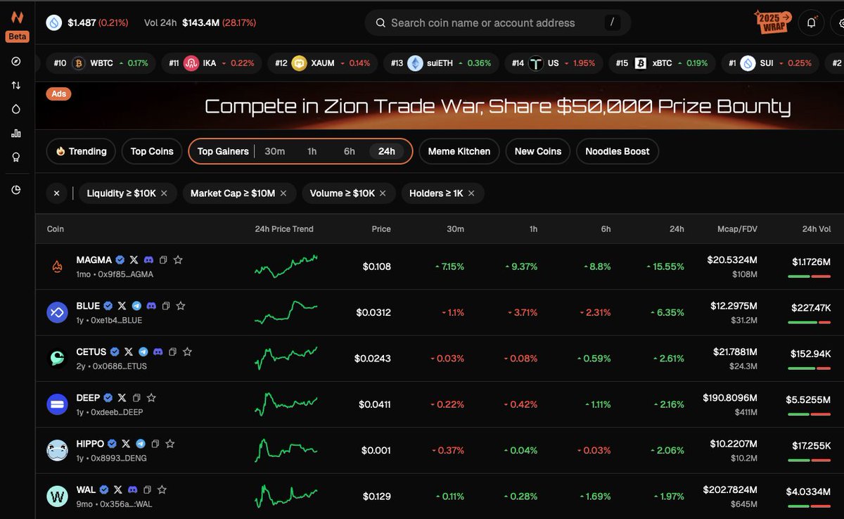Open the 2025 WRAP badge
844x519 pixels.
tap(774, 23)
